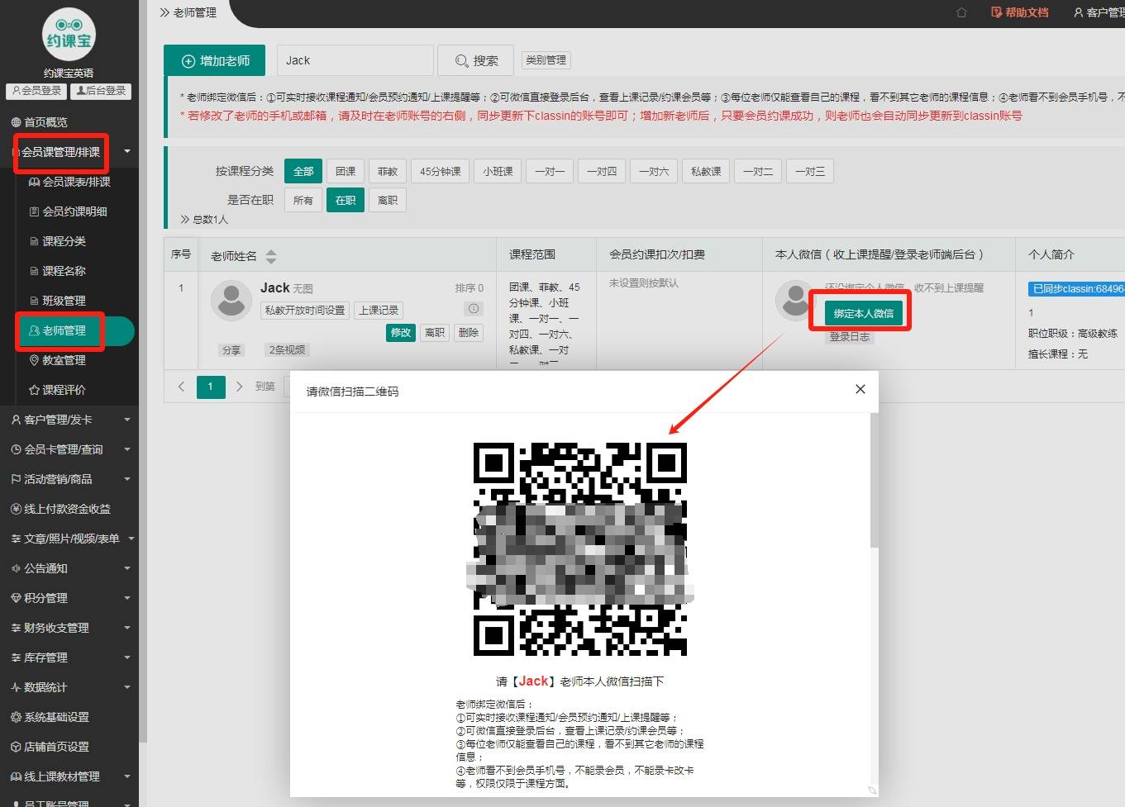Filter by 团课 course category

(x=346, y=171)
